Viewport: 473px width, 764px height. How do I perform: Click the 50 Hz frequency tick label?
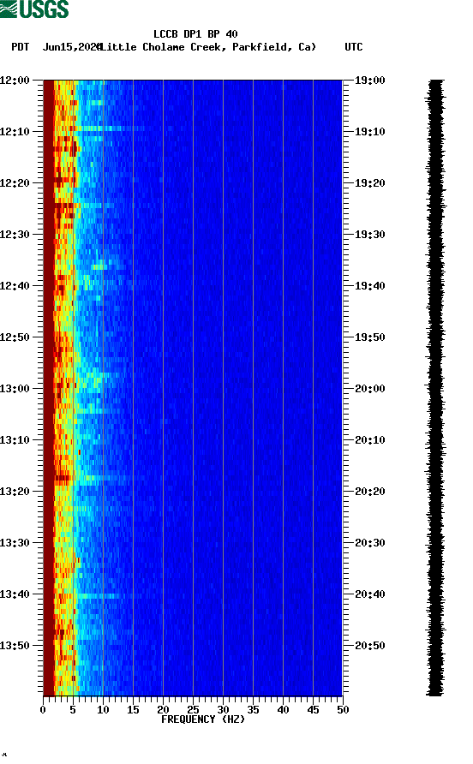click(x=343, y=710)
